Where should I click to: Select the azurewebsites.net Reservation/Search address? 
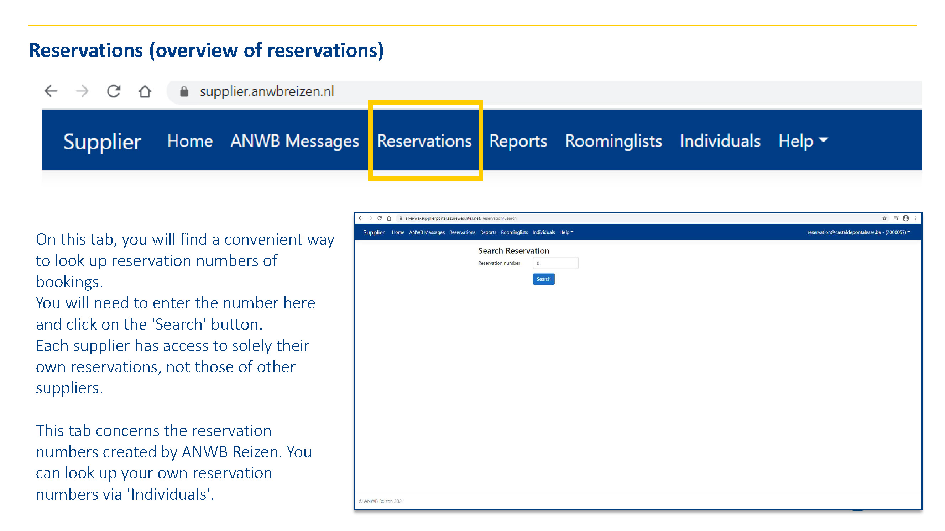click(461, 218)
